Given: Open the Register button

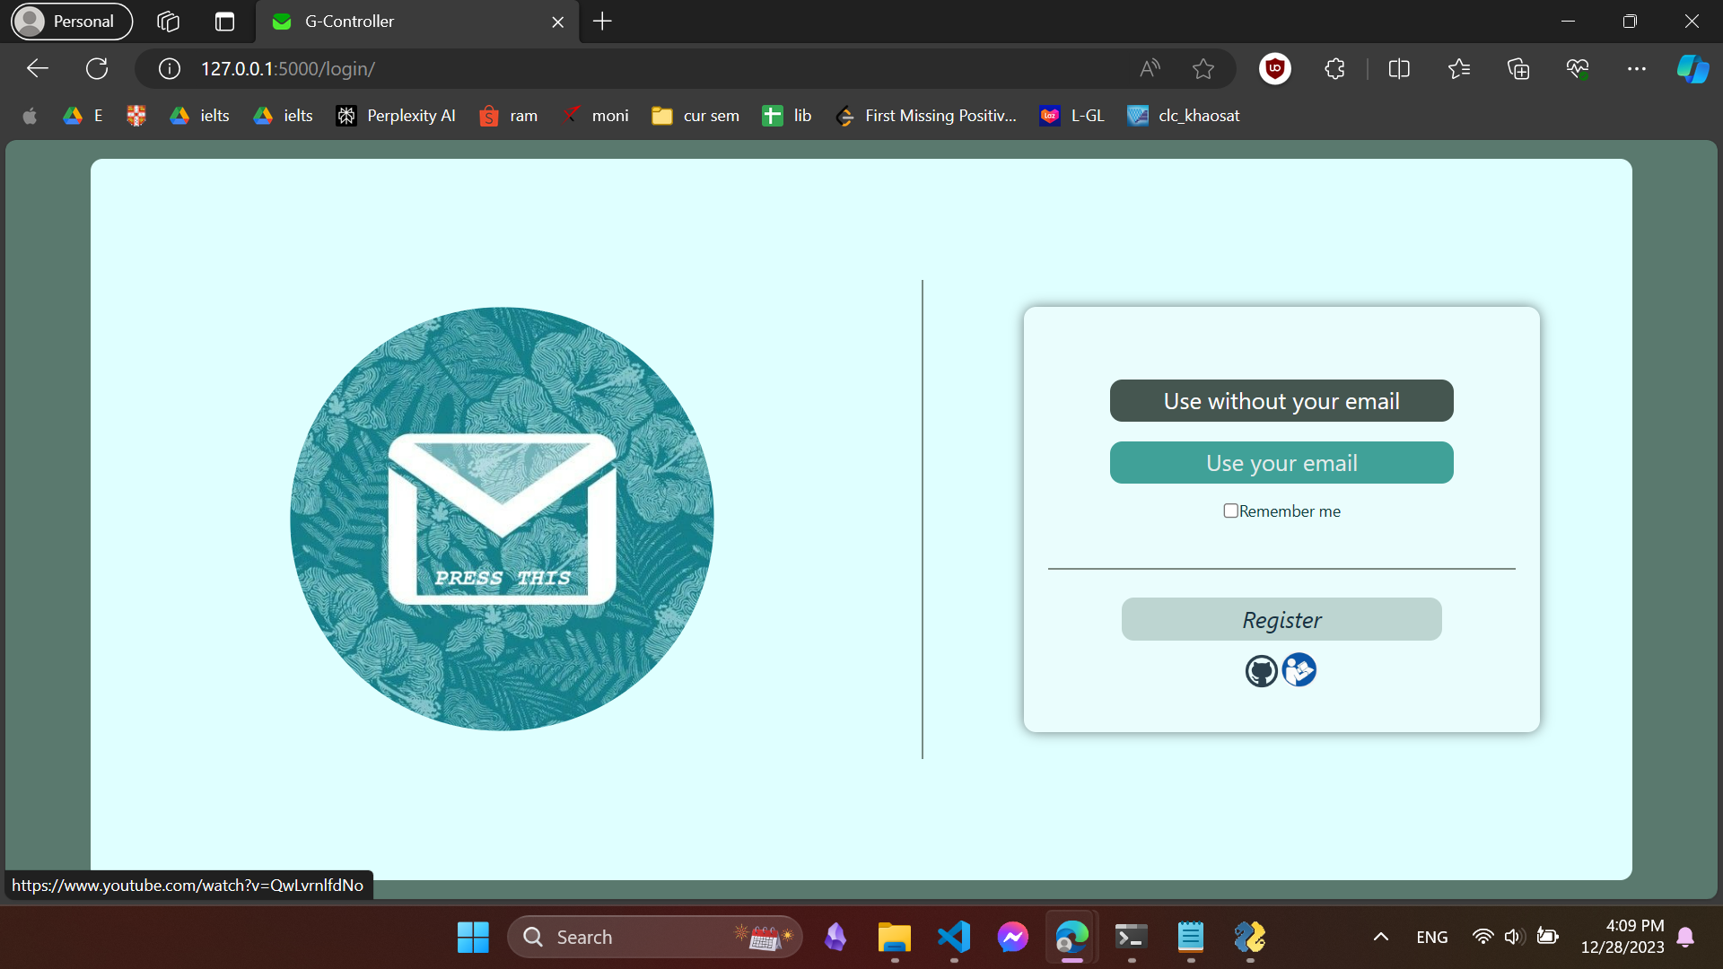Looking at the screenshot, I should pos(1281,620).
